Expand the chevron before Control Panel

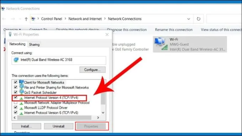pos(38,19)
